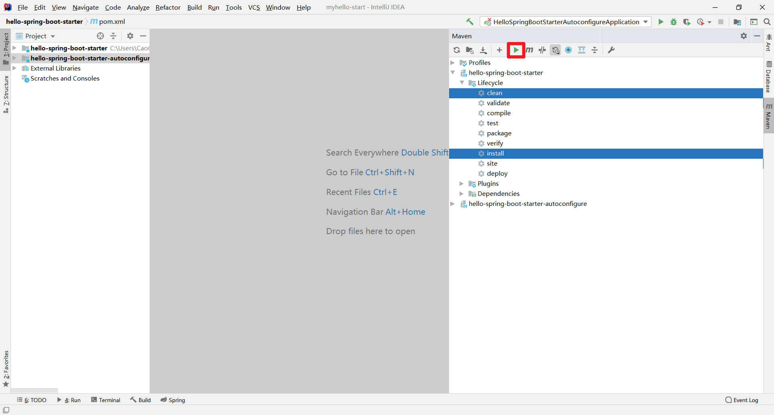This screenshot has width=774, height=415.
Task: Select the package lifecycle goal
Action: [606, 133]
